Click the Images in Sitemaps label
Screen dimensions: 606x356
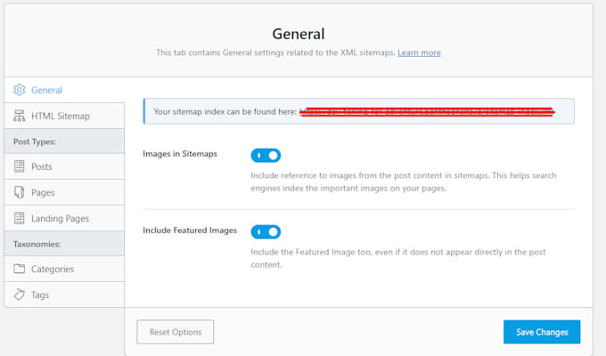click(180, 154)
